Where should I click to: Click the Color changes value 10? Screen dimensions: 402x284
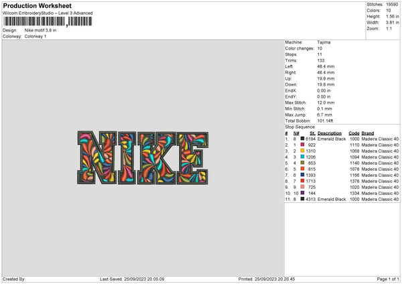(x=320, y=48)
